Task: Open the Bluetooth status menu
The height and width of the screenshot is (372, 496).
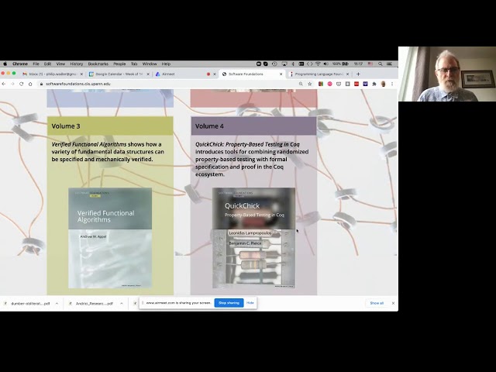Action: pyautogui.click(x=293, y=64)
